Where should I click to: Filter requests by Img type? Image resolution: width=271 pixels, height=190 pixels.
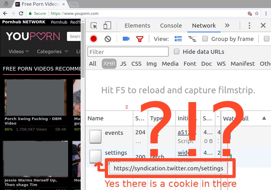(151, 64)
